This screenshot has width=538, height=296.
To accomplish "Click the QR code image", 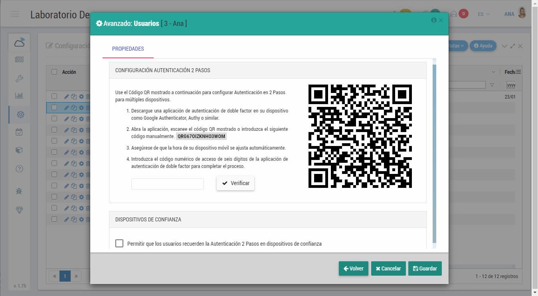I will click(360, 136).
